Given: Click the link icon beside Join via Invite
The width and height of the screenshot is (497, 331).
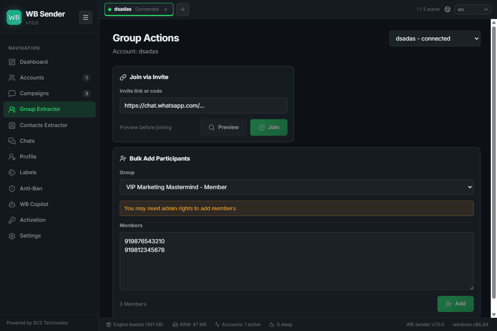Looking at the screenshot, I should click(123, 77).
